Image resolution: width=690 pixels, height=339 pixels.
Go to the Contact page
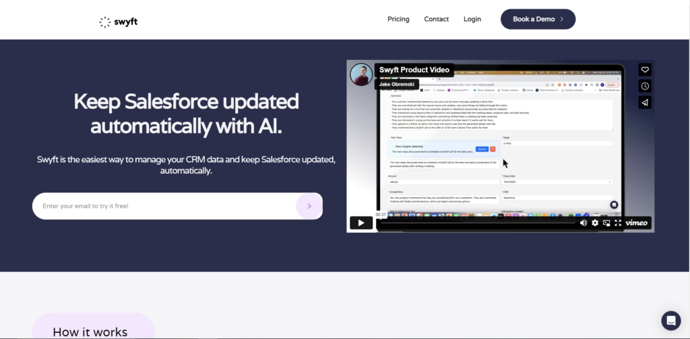tap(436, 19)
